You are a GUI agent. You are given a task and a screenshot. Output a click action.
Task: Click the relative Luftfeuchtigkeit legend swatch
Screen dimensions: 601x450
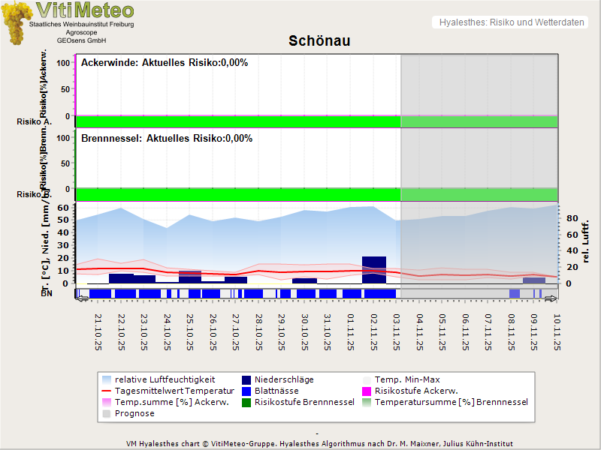click(x=107, y=379)
